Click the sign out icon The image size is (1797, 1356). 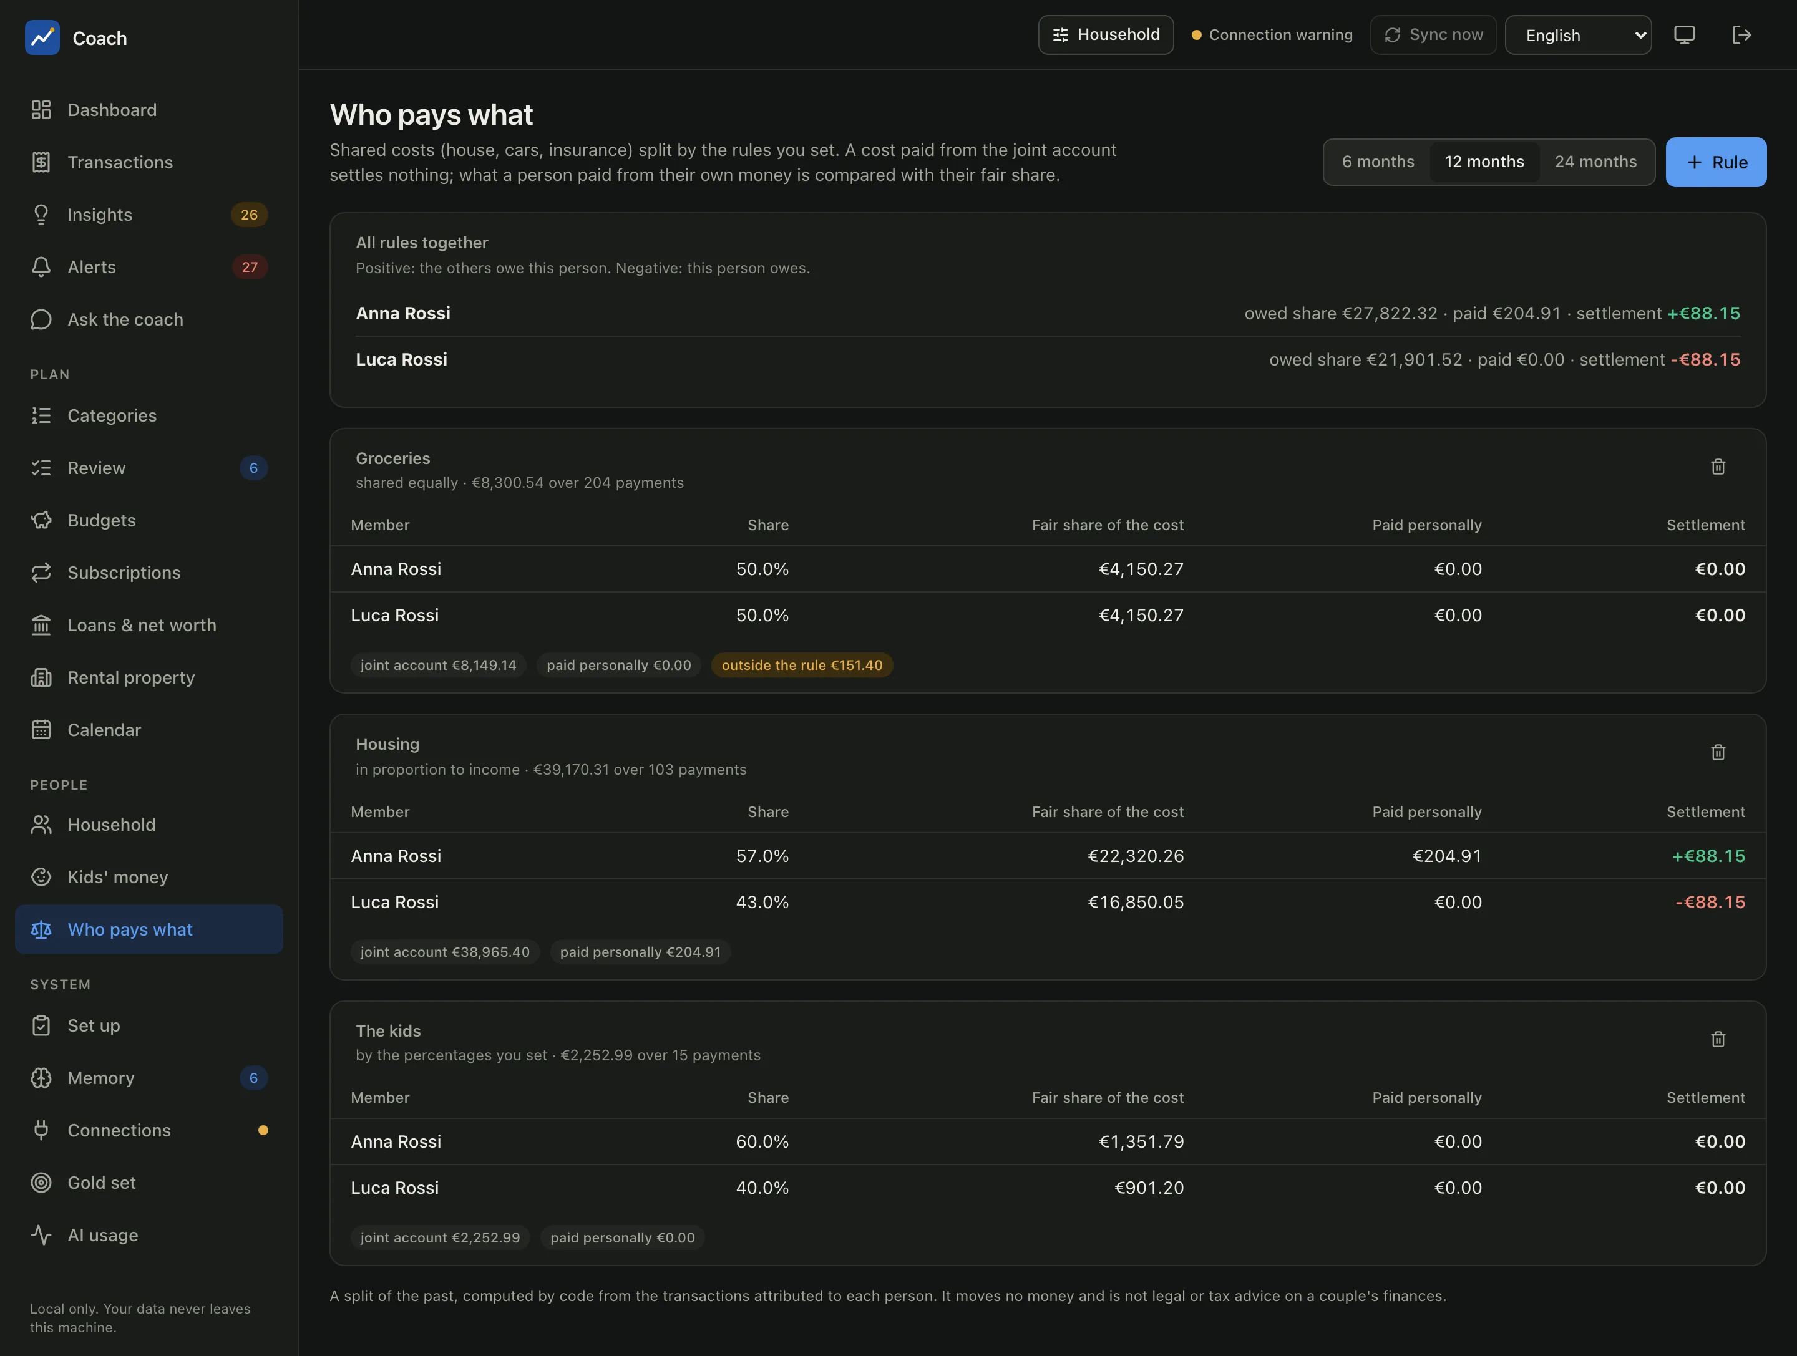tap(1741, 35)
